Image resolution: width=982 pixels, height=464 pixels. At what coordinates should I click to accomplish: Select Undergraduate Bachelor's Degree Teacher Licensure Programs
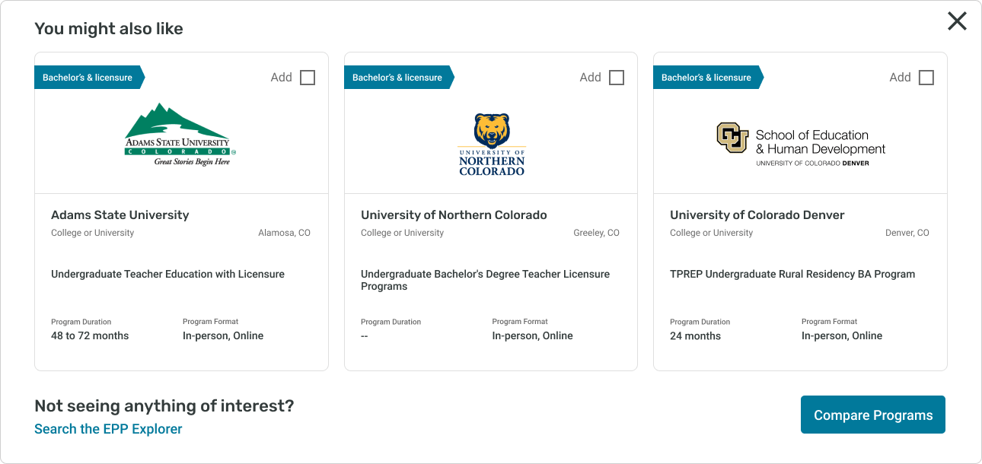[x=485, y=280]
